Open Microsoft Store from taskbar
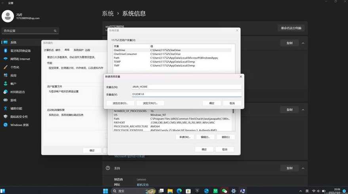The height and width of the screenshot is (194, 348). (188, 191)
